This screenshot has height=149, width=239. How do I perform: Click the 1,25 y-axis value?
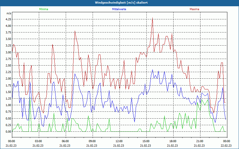coord(8,99)
